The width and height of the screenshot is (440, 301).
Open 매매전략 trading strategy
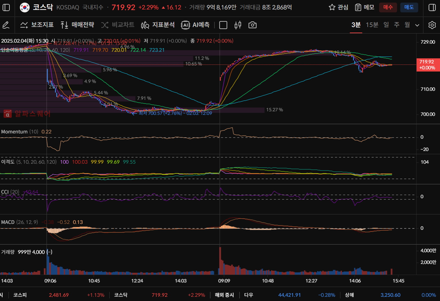point(77,25)
